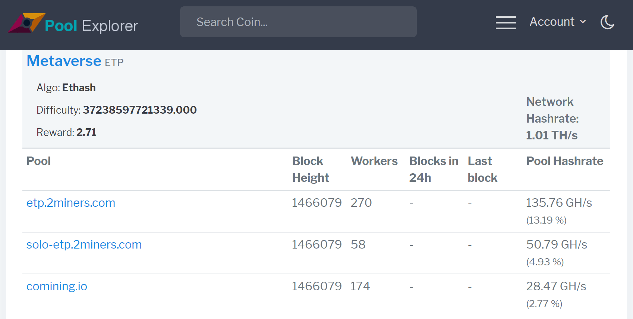Screen dimensions: 633x319
Task: Click the Workers column header
Action: (374, 161)
